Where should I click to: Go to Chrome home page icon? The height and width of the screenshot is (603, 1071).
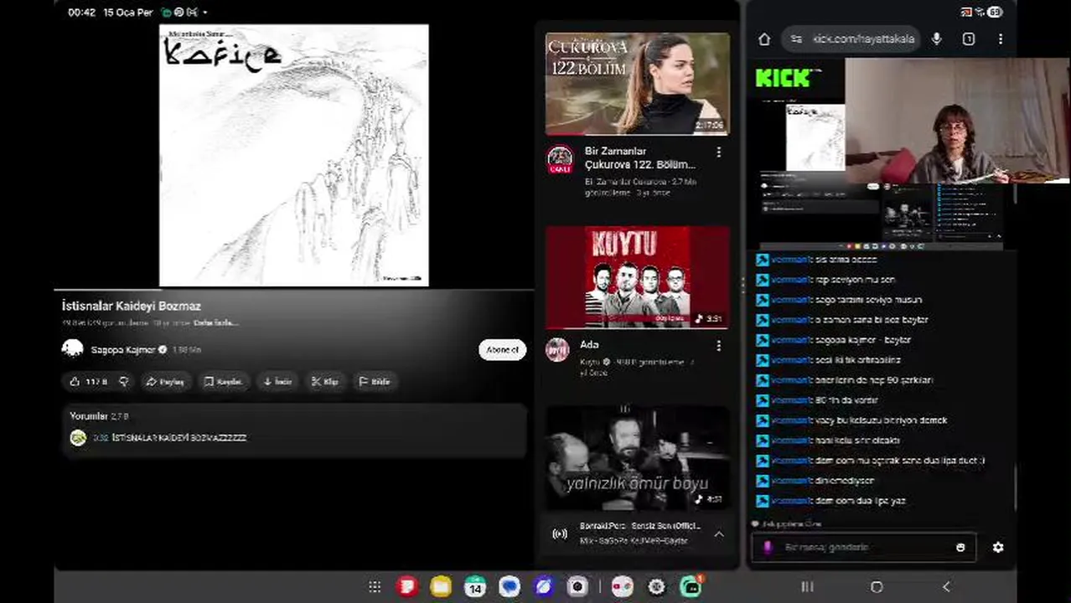(x=764, y=39)
